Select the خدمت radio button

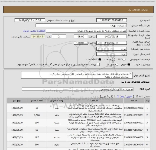113,60
